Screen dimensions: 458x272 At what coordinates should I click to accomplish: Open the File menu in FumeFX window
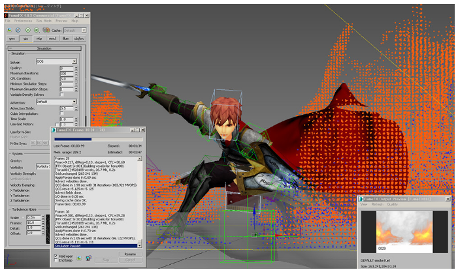(8, 21)
